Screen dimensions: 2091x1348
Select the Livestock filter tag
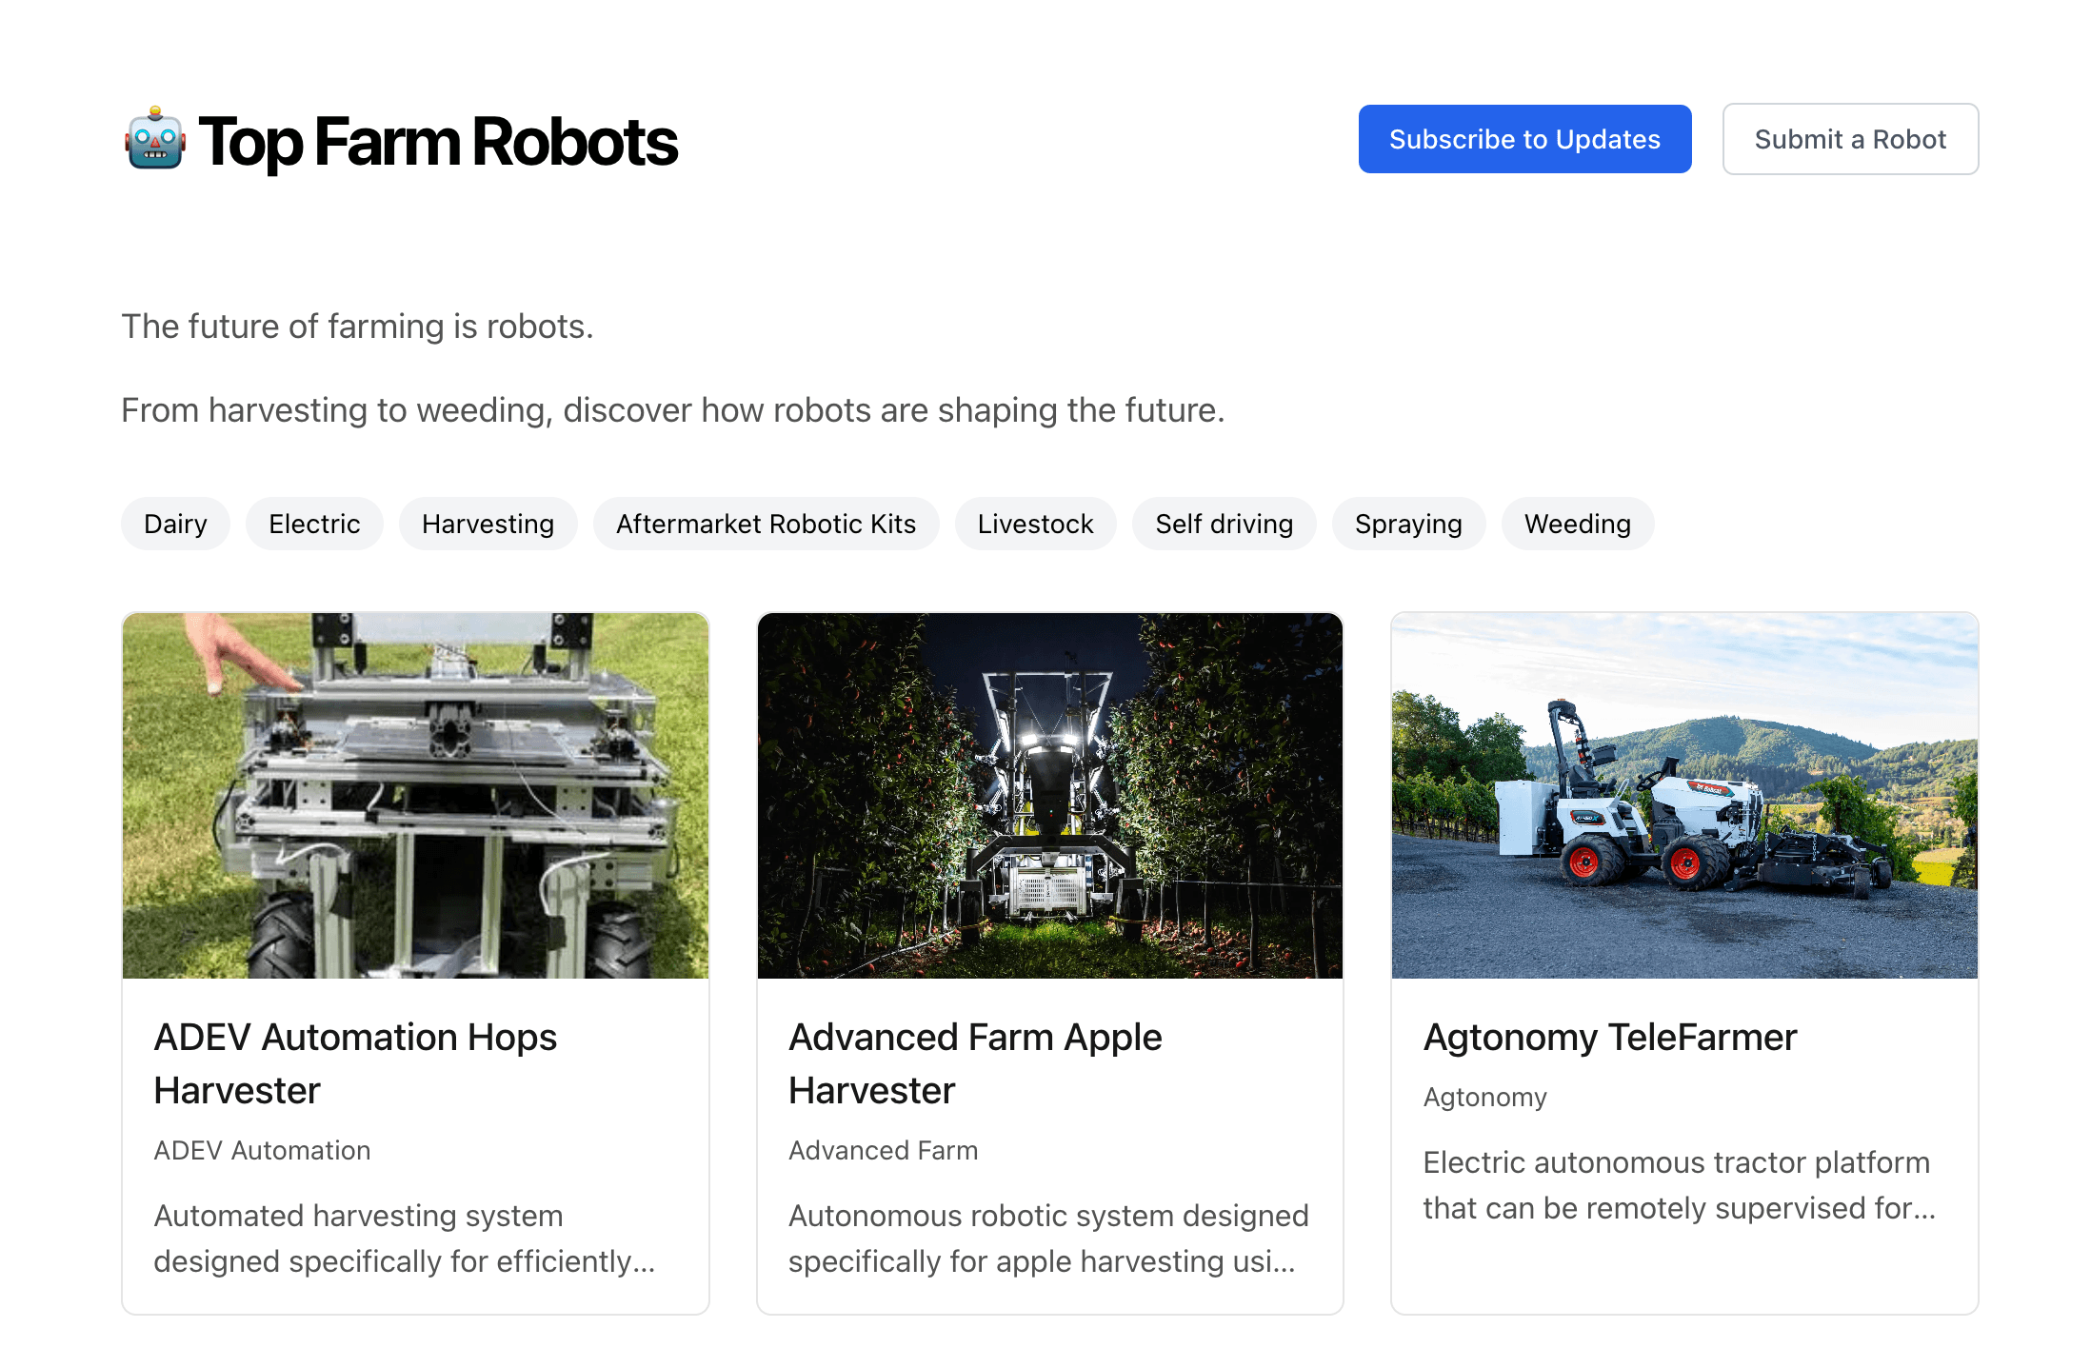click(x=1035, y=524)
